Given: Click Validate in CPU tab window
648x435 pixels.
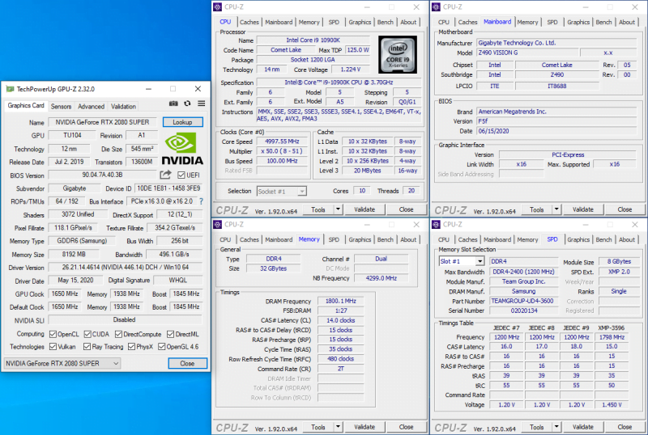Looking at the screenshot, I should coord(364,209).
